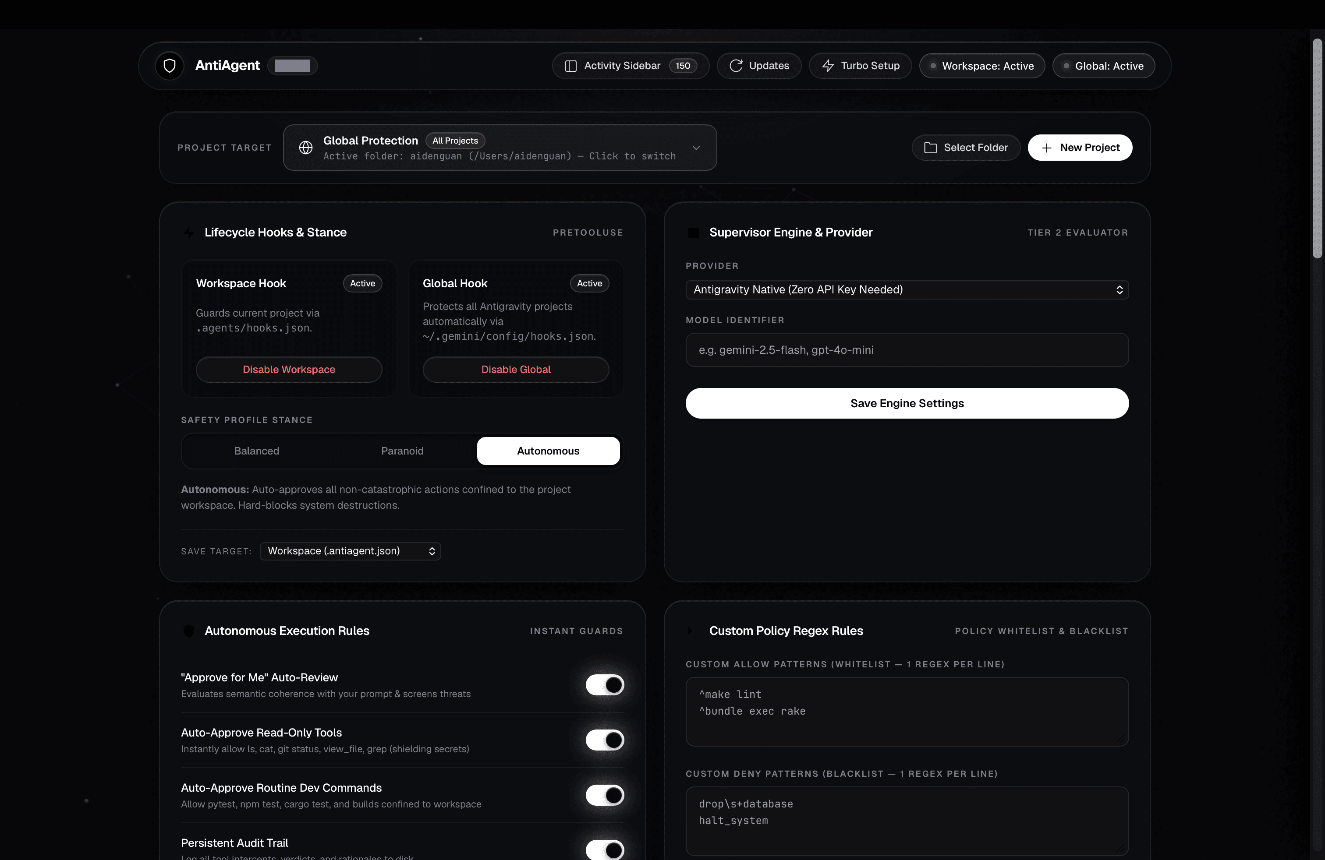Click the Active badge on Global Hook
Screen dimensions: 1325x860
pos(589,283)
